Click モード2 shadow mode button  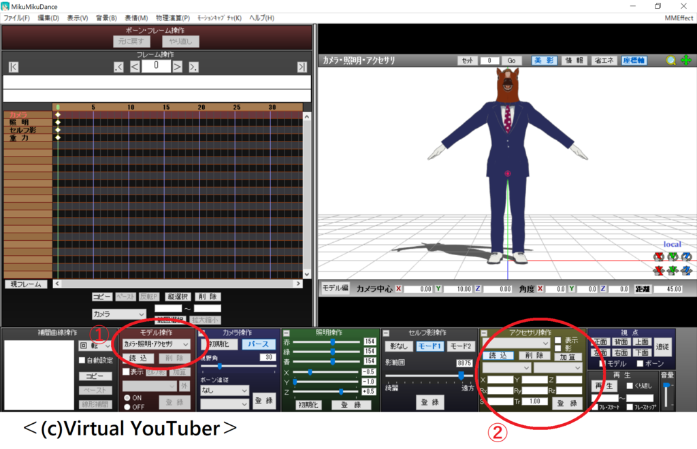pyautogui.click(x=461, y=346)
